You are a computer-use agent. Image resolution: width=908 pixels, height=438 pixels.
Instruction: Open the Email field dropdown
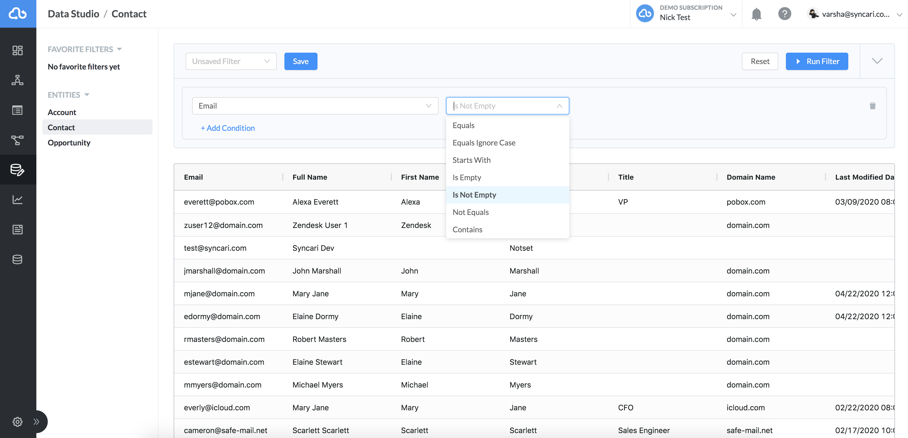[315, 106]
